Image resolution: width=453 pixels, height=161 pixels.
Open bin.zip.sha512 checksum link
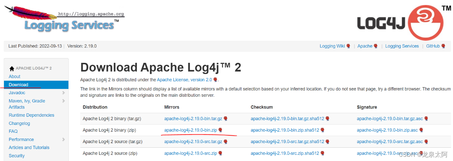click(285, 130)
